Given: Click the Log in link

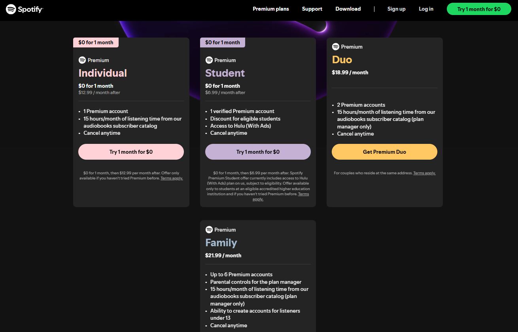Looking at the screenshot, I should [426, 9].
